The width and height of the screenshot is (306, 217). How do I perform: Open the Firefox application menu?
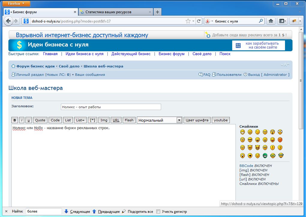coord(16,4)
